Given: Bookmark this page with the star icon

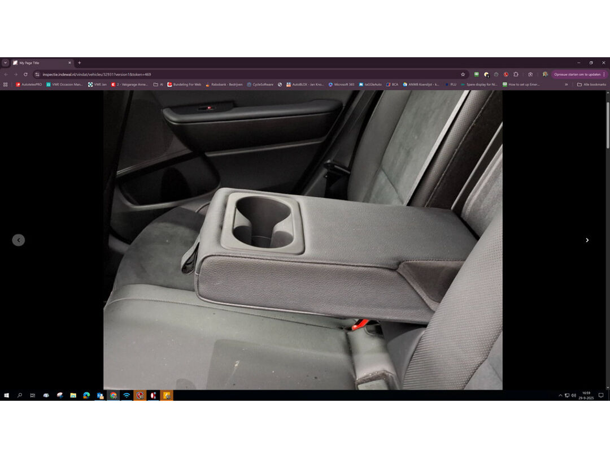Looking at the screenshot, I should [463, 74].
